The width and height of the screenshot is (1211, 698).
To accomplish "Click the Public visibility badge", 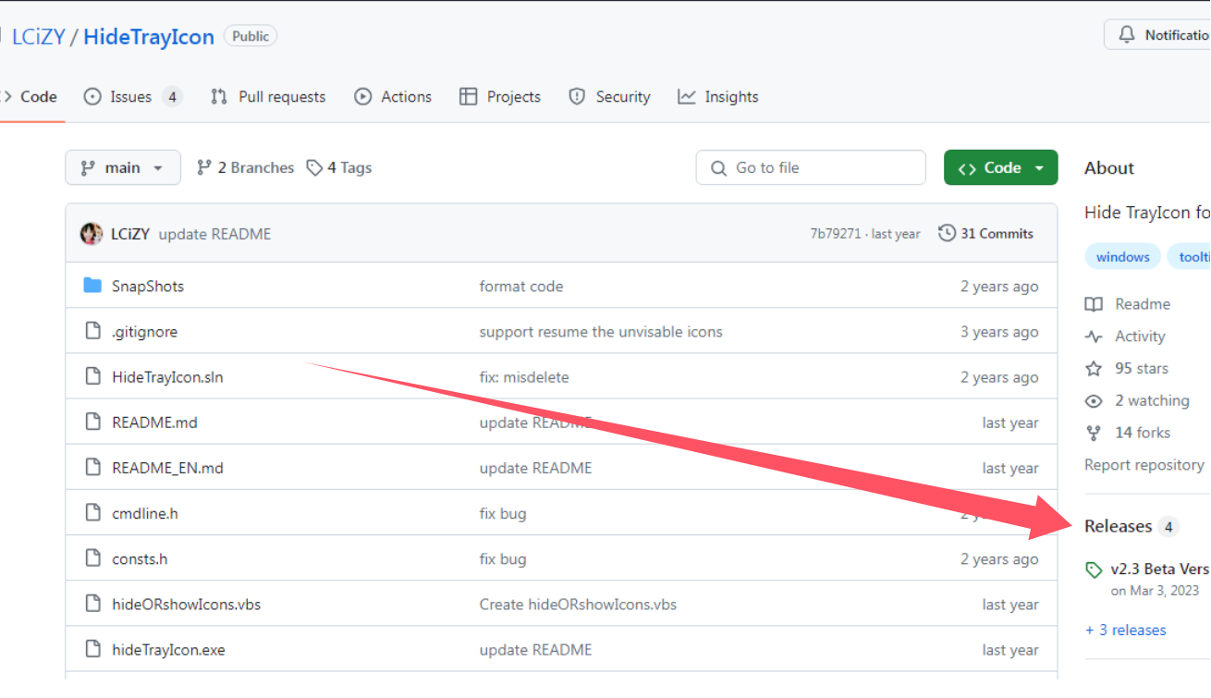I will 251,36.
